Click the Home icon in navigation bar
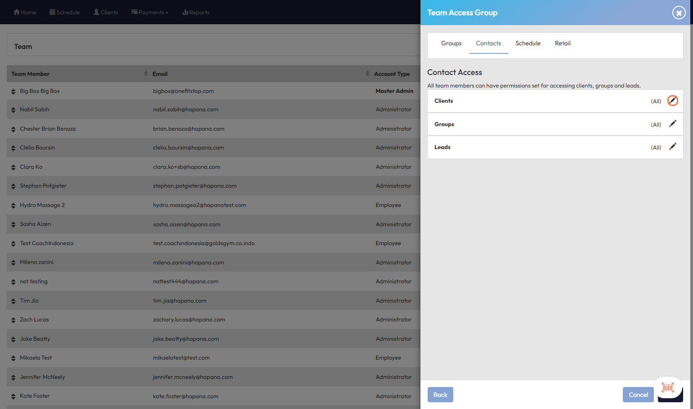 point(17,12)
